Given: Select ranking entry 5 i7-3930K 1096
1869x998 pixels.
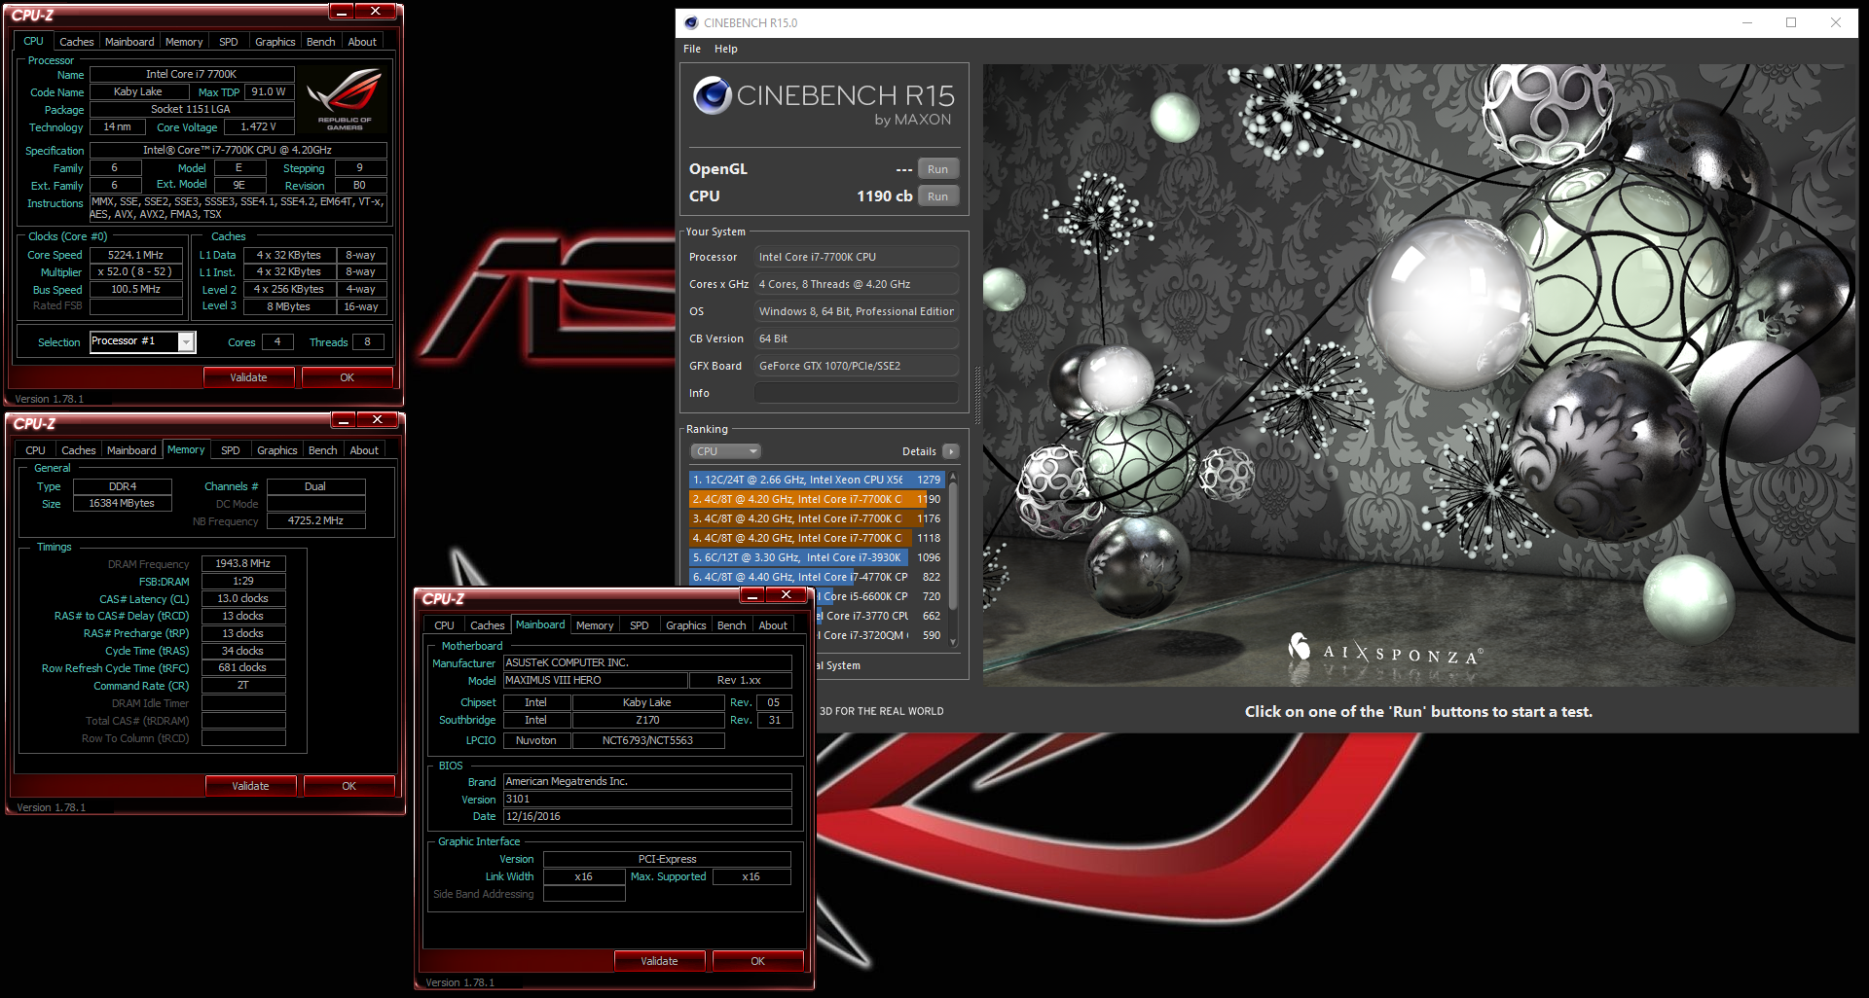Looking at the screenshot, I should [817, 557].
